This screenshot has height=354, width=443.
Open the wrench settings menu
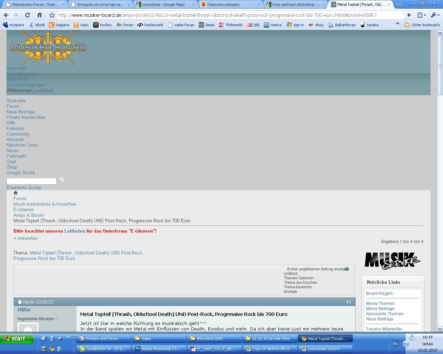(x=435, y=15)
